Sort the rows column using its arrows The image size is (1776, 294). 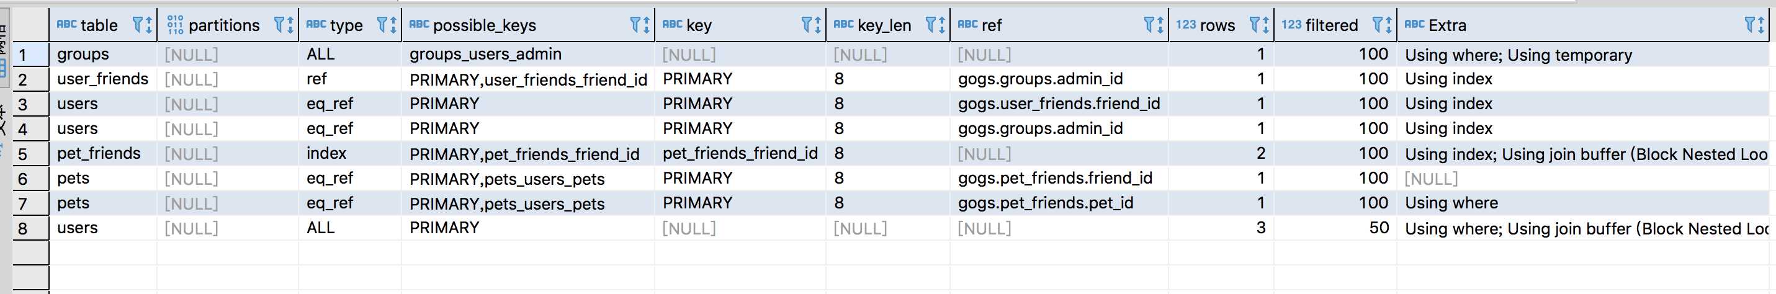click(x=1266, y=25)
